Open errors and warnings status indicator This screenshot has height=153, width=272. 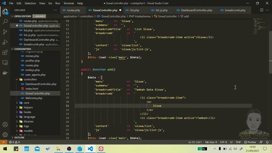[14, 142]
